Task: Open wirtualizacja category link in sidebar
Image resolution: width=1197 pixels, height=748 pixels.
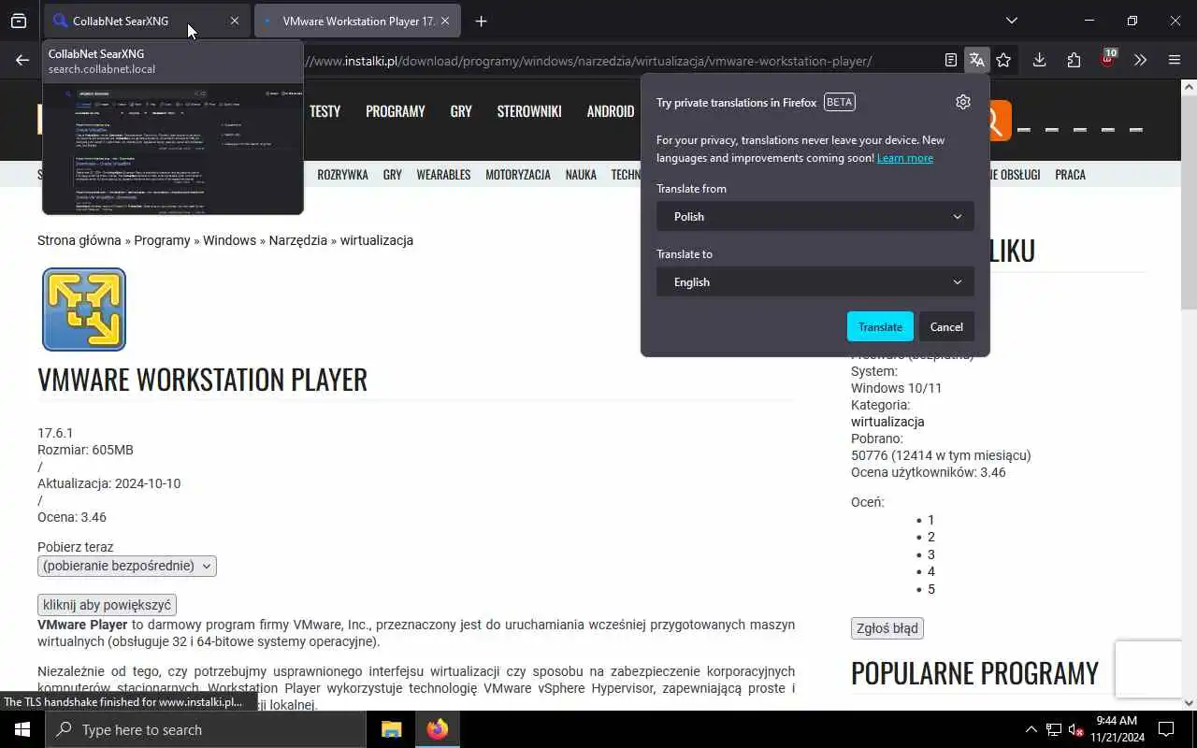Action: click(x=887, y=422)
